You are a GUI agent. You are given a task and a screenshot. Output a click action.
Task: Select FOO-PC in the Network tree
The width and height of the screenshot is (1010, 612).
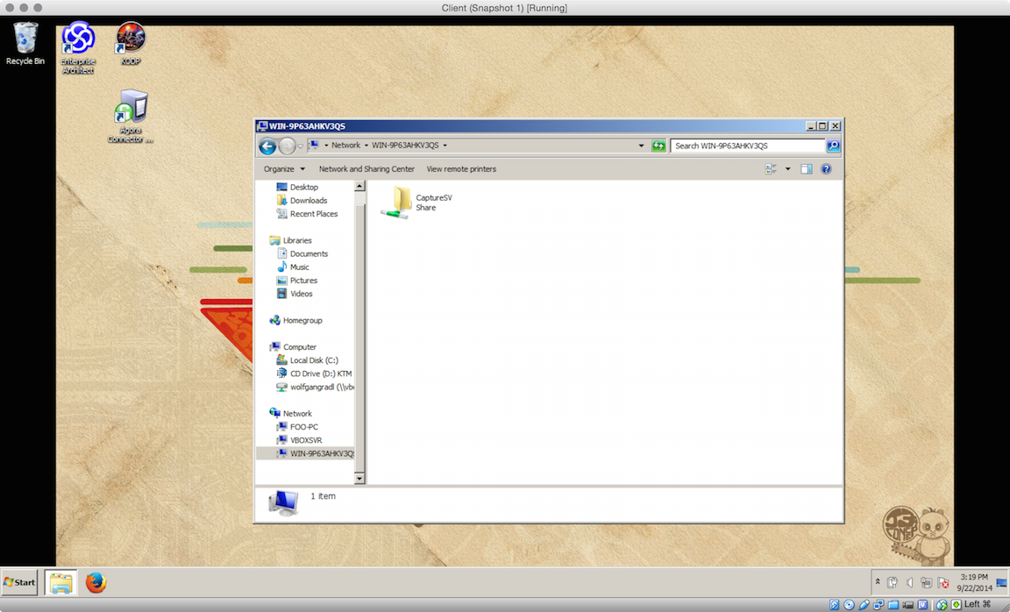(x=303, y=427)
